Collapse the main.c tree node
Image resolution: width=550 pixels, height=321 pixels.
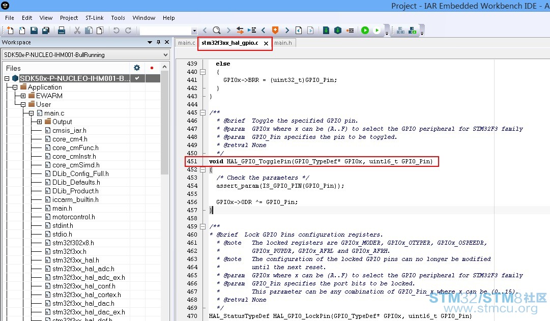coord(31,113)
